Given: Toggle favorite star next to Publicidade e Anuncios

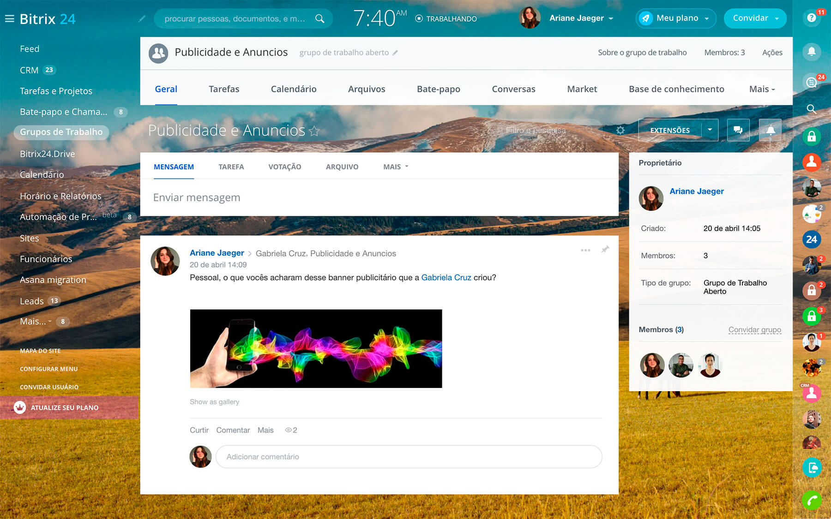Looking at the screenshot, I should 314,131.
